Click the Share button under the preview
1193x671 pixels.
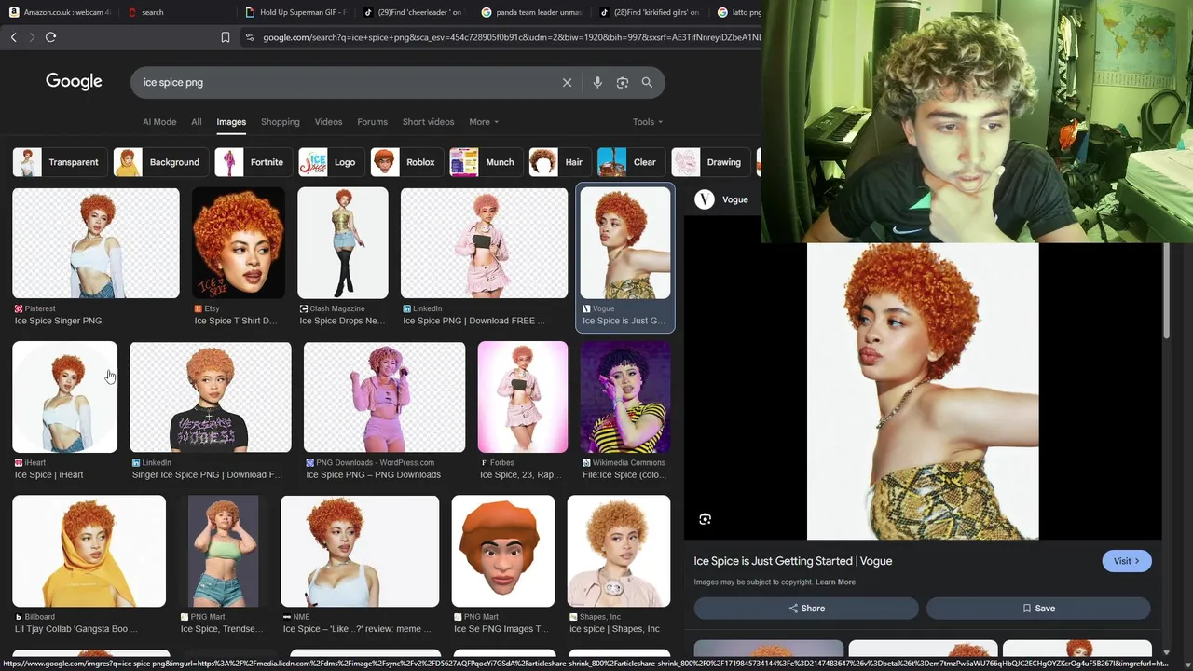click(x=806, y=609)
